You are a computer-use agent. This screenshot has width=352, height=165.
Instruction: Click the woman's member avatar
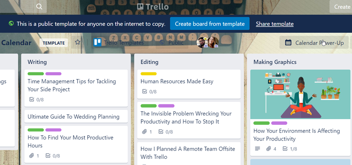(x=213, y=42)
